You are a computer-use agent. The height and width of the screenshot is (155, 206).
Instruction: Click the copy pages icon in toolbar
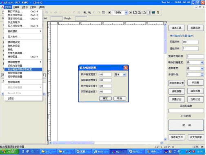47,12
